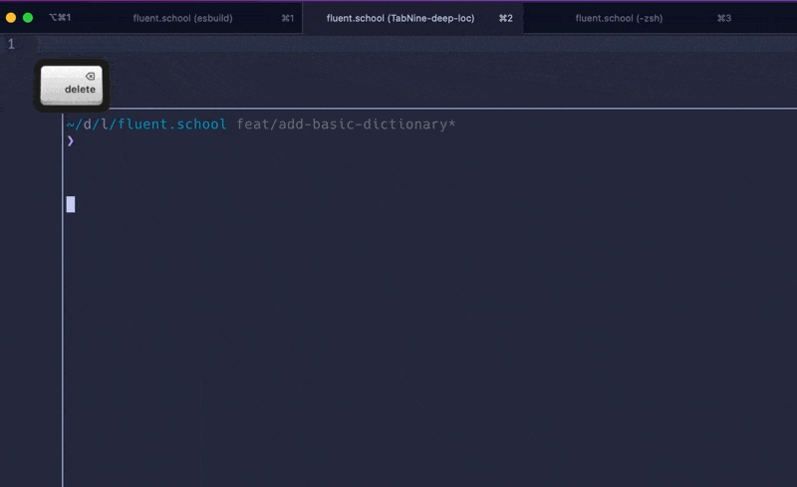The height and width of the screenshot is (487, 797).
Task: Click the highlighted first editor line
Action: (416, 44)
